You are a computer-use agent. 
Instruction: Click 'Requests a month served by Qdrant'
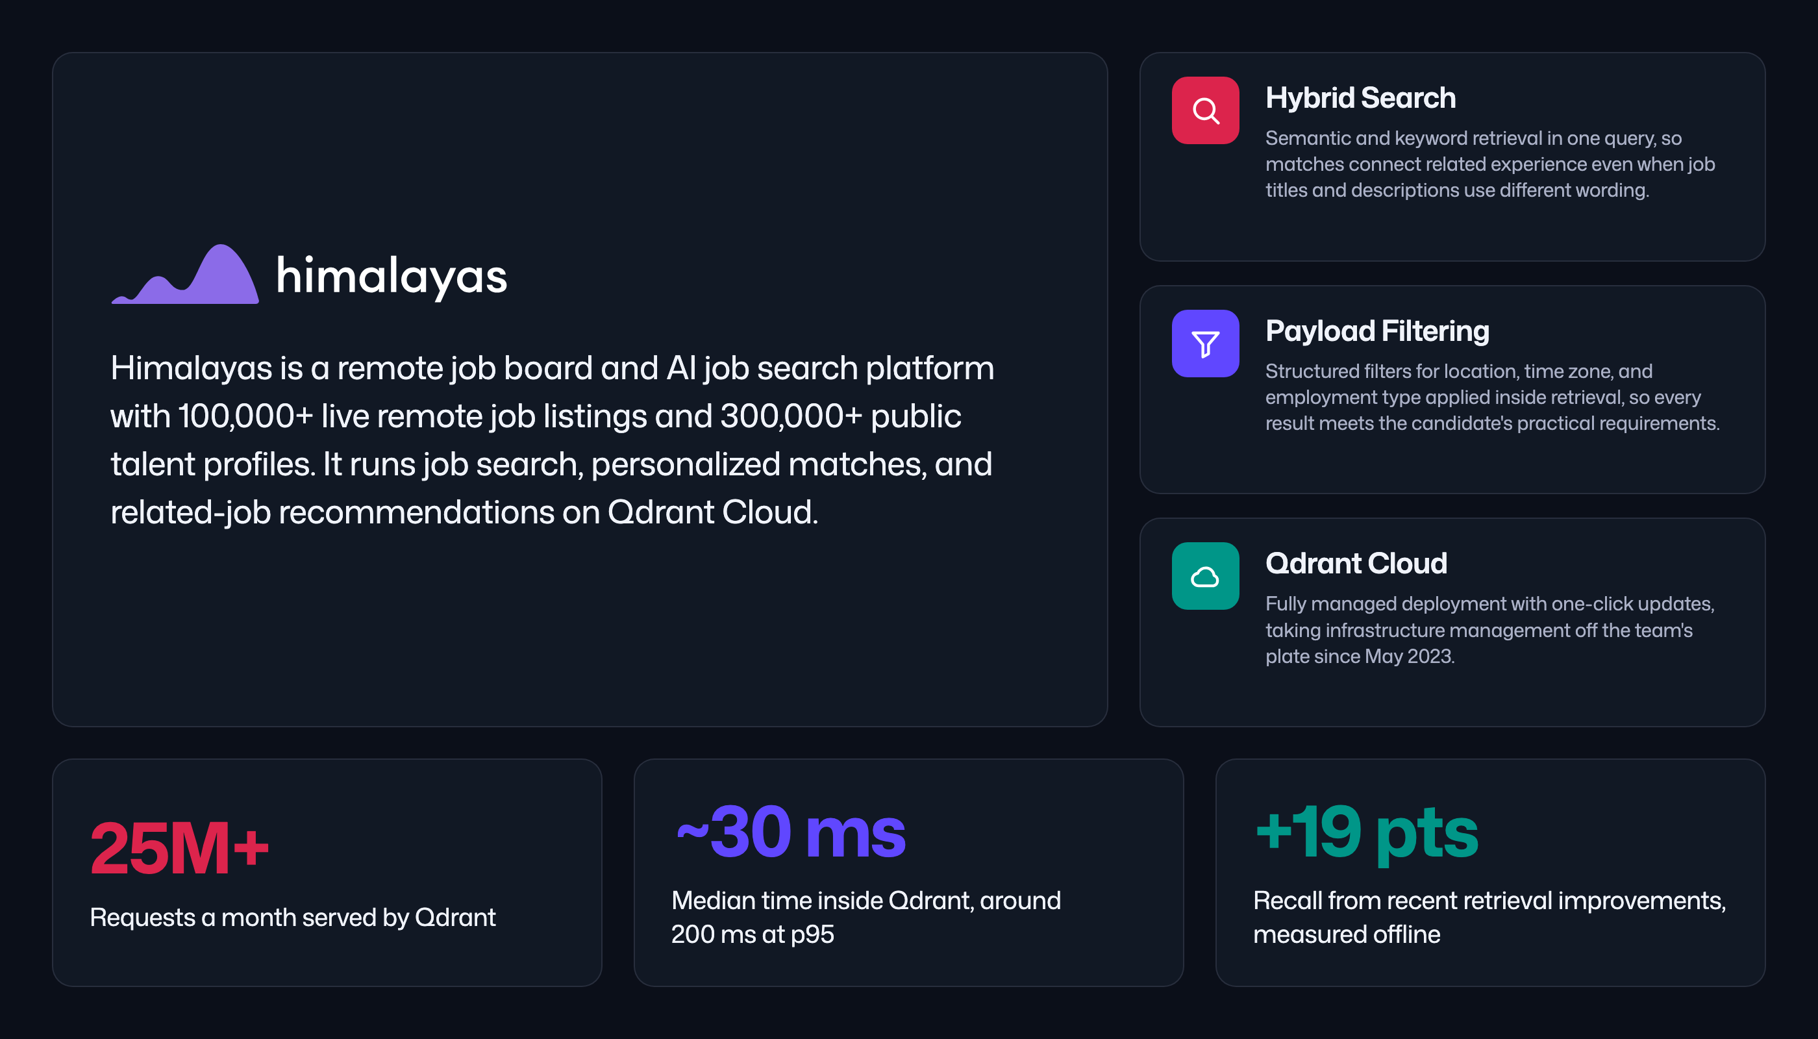(293, 917)
